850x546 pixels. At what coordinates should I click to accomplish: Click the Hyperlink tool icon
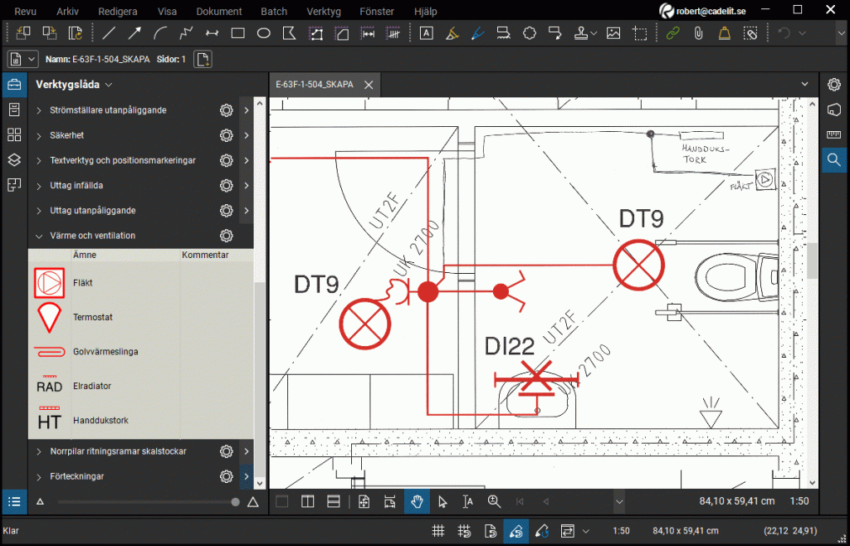coord(672,33)
